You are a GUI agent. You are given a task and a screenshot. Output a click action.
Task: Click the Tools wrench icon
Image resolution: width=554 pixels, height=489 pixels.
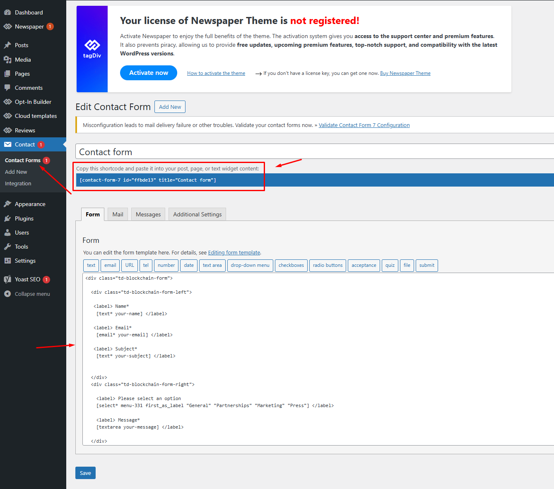[7, 247]
